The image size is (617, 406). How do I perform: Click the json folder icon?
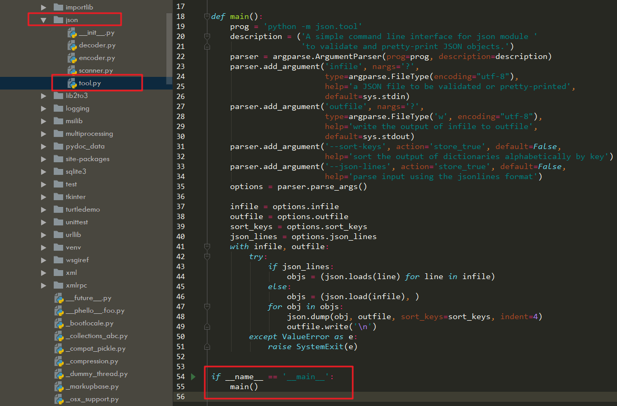tap(58, 20)
